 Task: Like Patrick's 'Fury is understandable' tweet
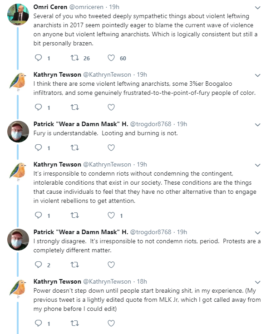(x=111, y=147)
